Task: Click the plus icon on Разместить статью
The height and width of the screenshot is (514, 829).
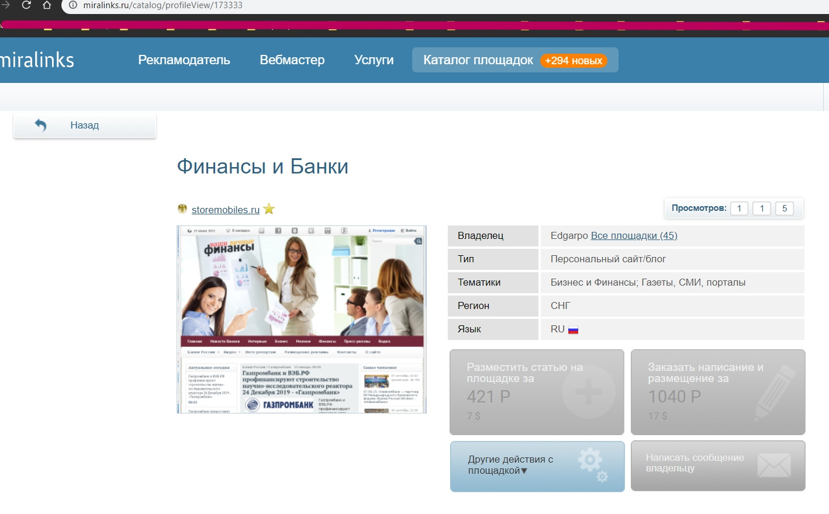Action: 589,392
